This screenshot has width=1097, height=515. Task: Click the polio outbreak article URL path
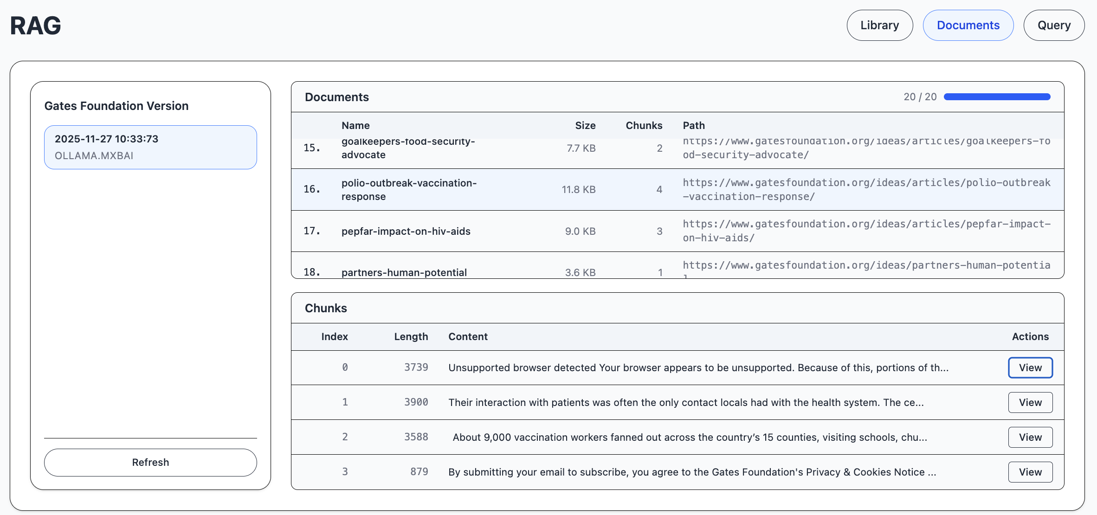pos(866,189)
